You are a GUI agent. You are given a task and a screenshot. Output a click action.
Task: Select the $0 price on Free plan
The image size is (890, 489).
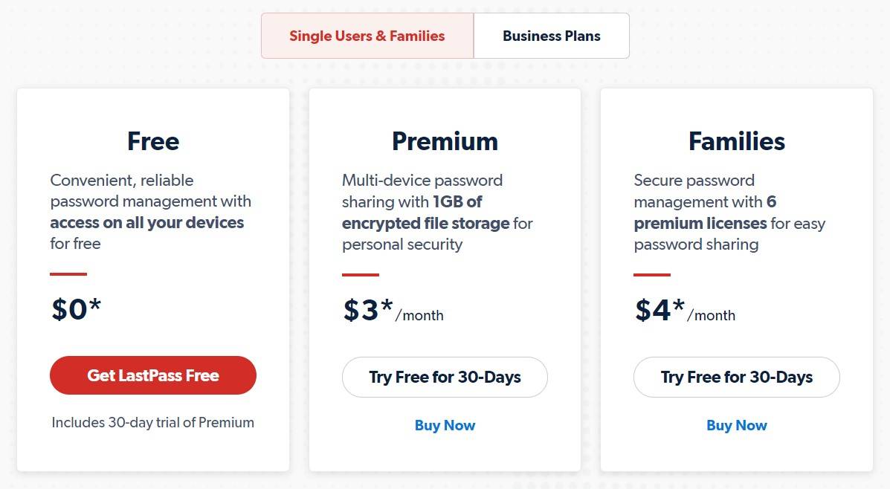click(76, 309)
